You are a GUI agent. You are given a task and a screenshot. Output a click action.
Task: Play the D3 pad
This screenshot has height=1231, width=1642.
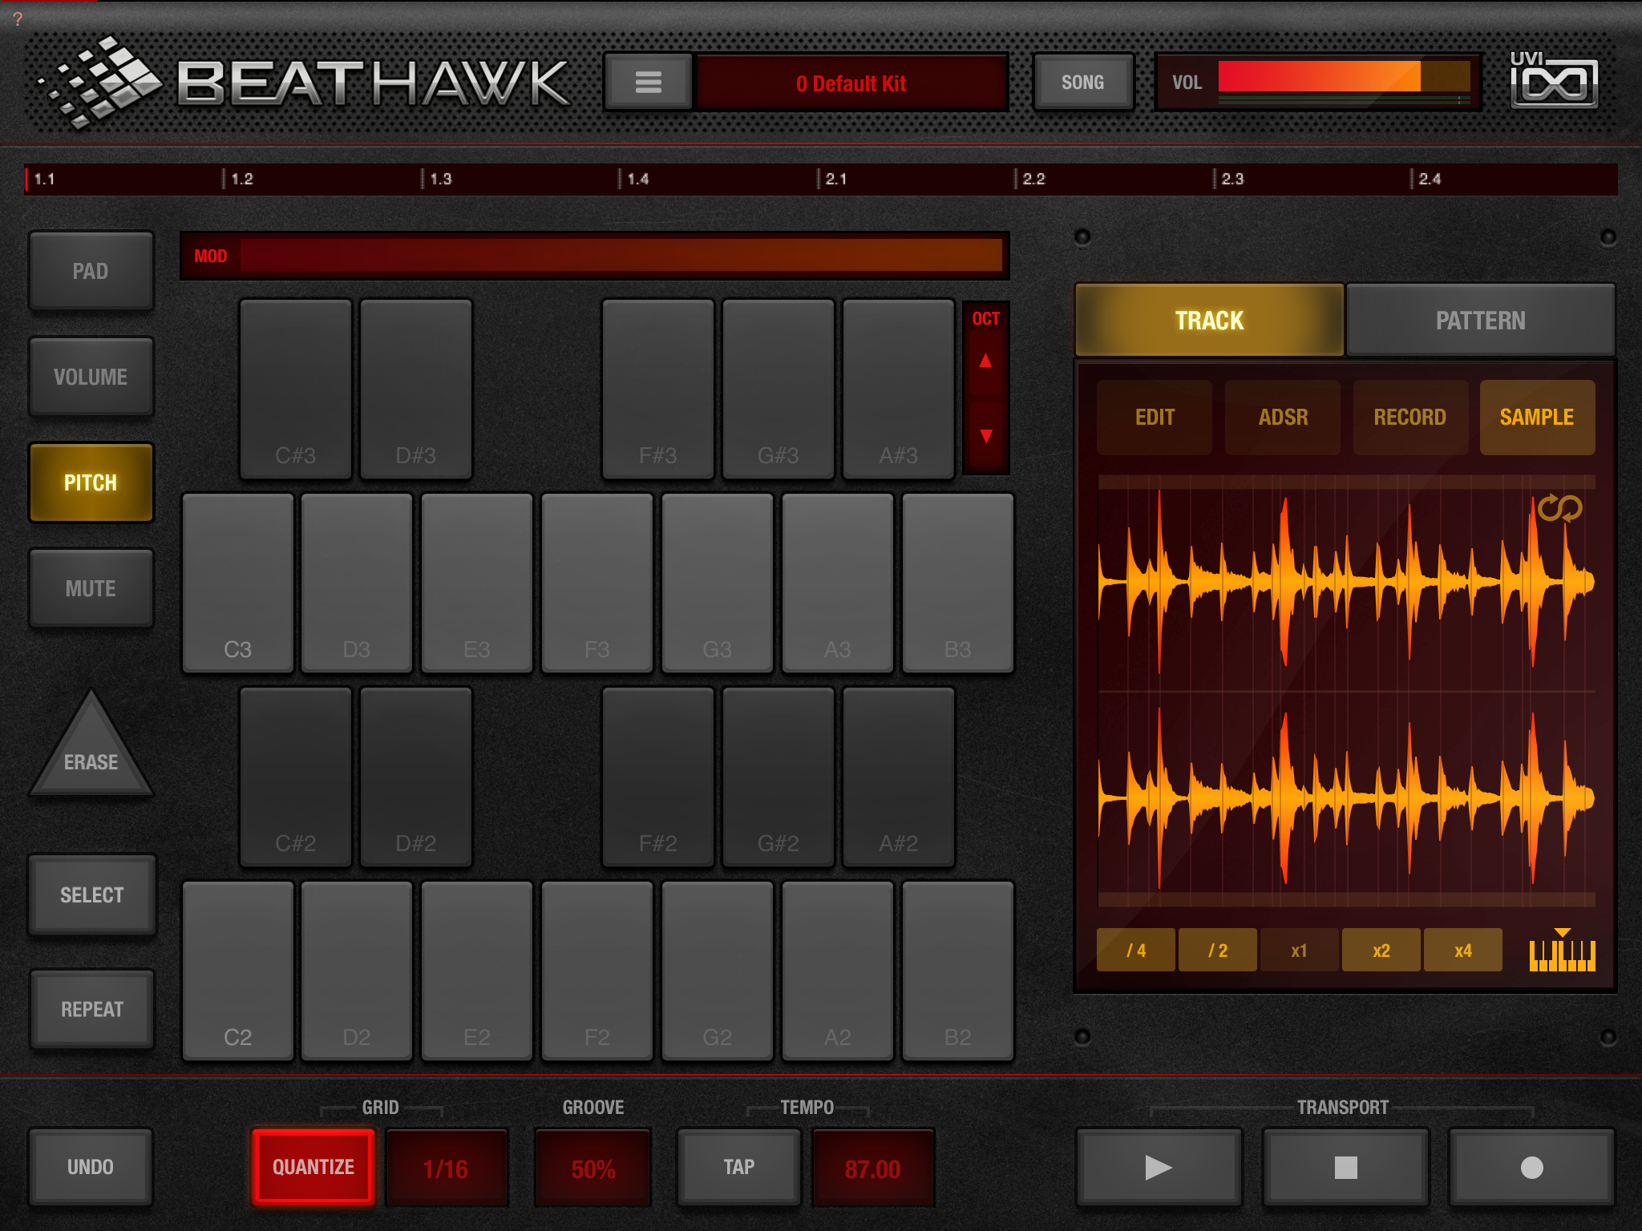click(x=357, y=583)
